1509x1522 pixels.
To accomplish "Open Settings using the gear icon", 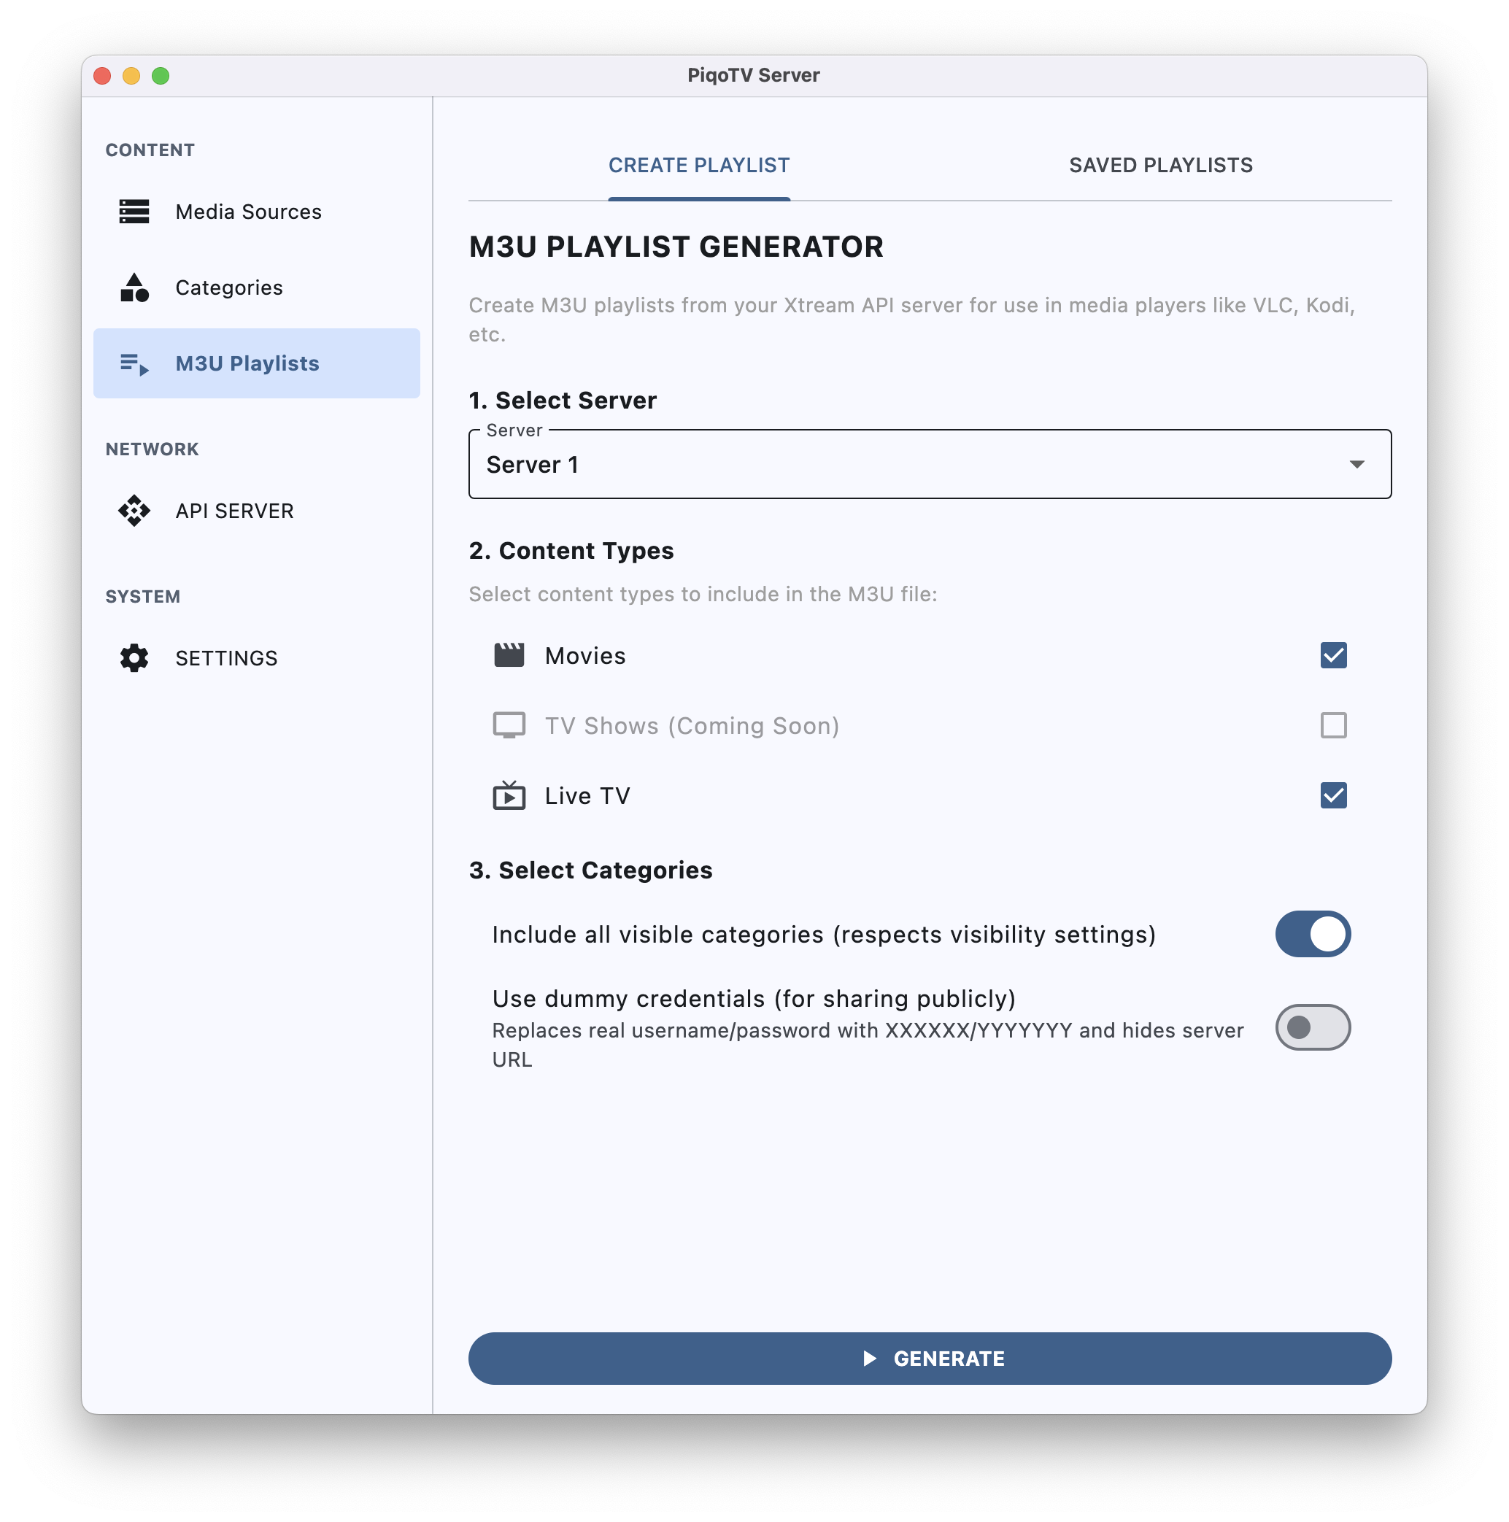I will (134, 658).
